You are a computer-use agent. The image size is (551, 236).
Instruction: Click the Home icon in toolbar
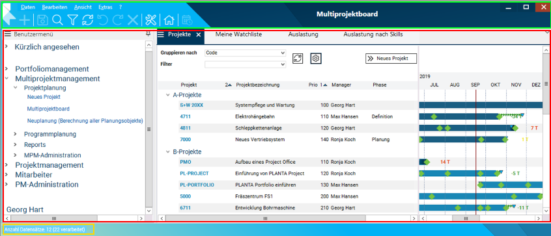[x=169, y=20]
